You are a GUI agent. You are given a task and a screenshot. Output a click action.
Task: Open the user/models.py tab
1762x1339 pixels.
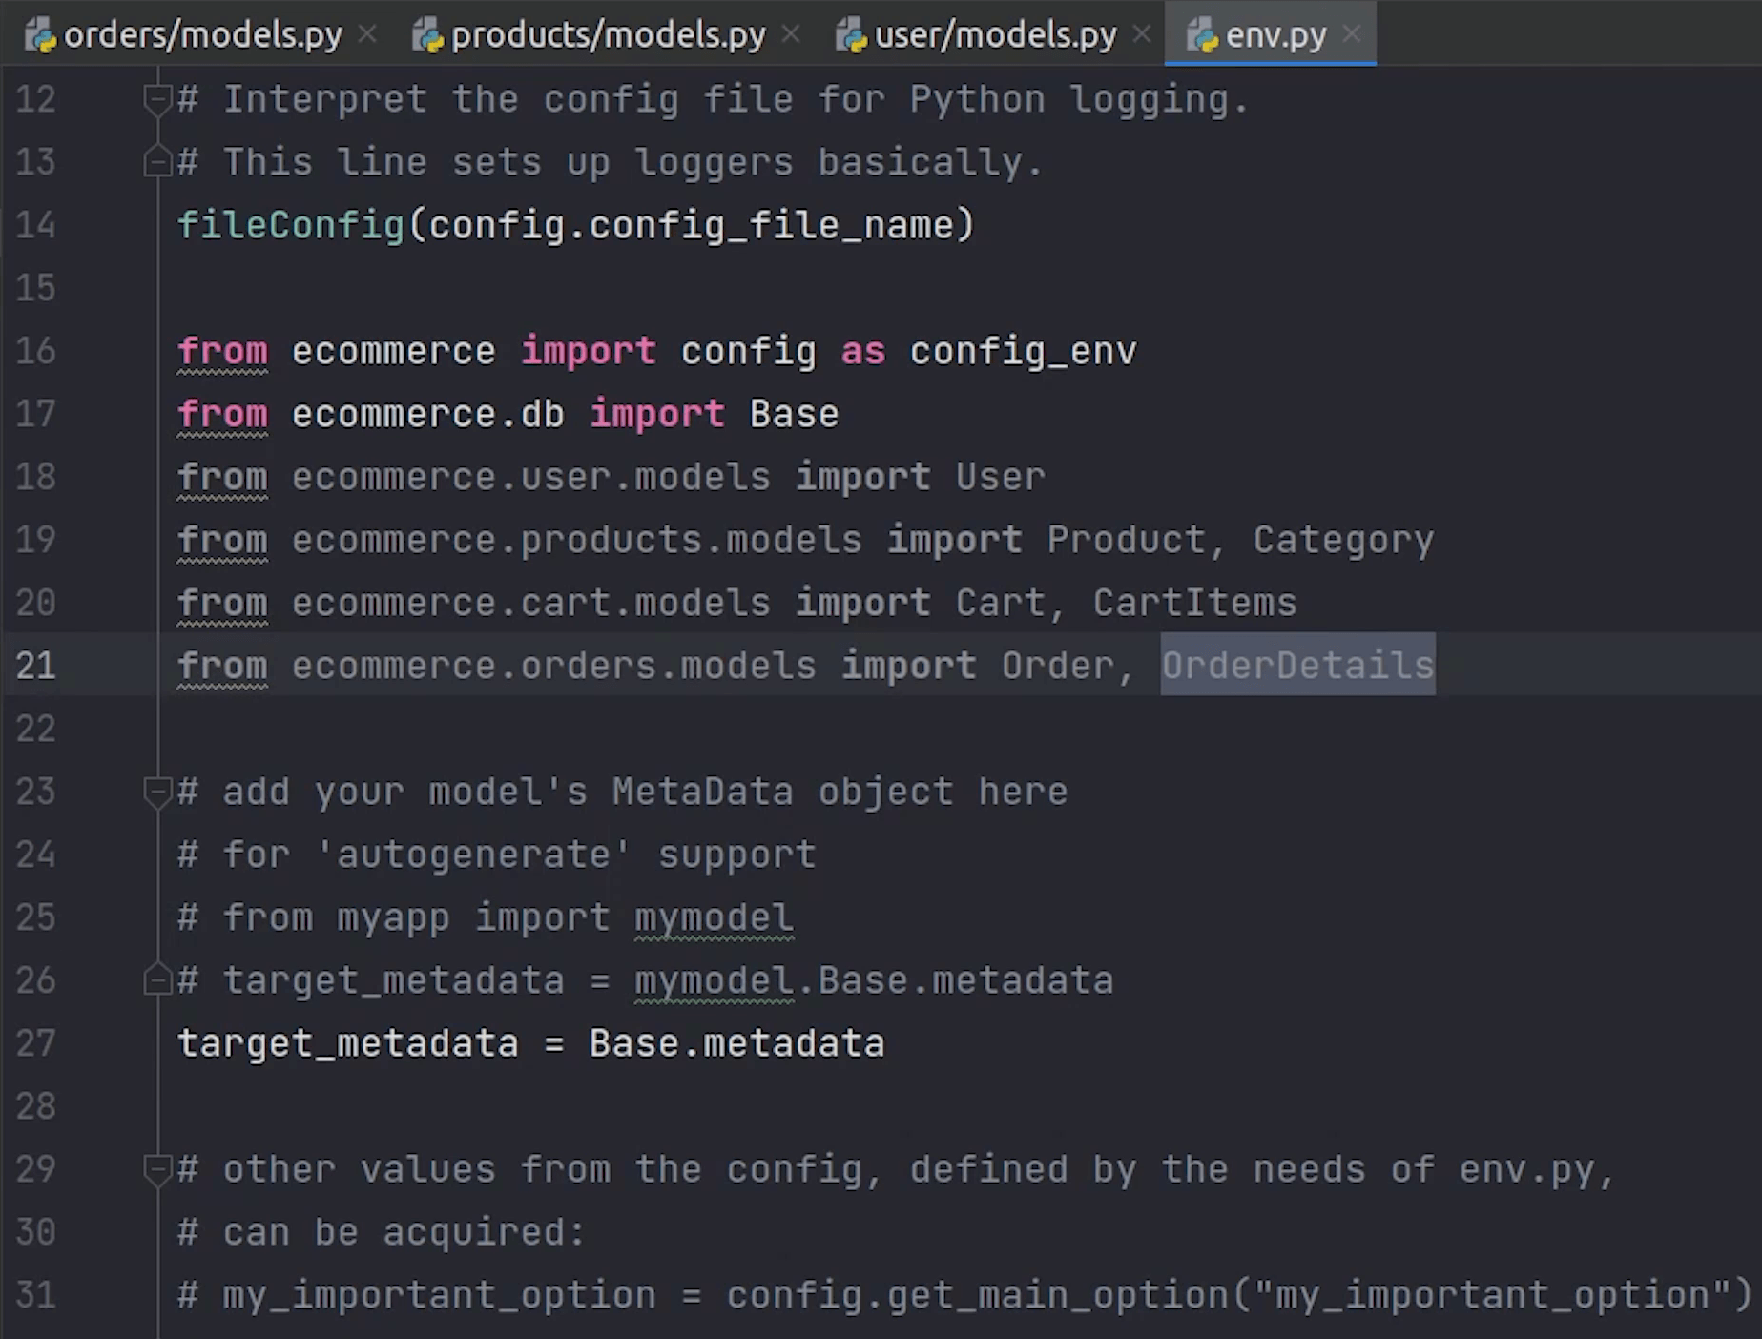(995, 35)
